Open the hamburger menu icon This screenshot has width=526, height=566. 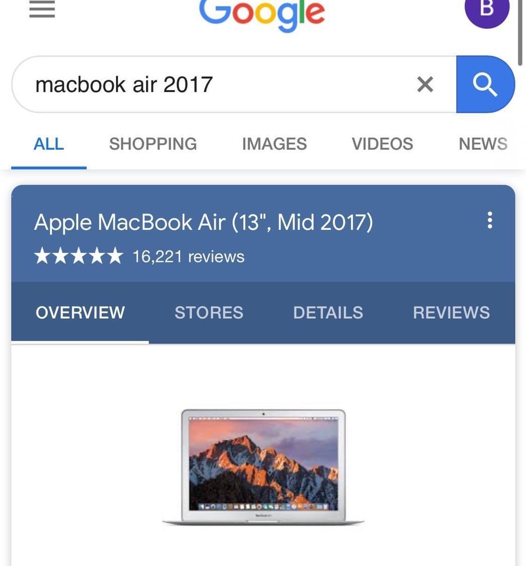tap(42, 9)
